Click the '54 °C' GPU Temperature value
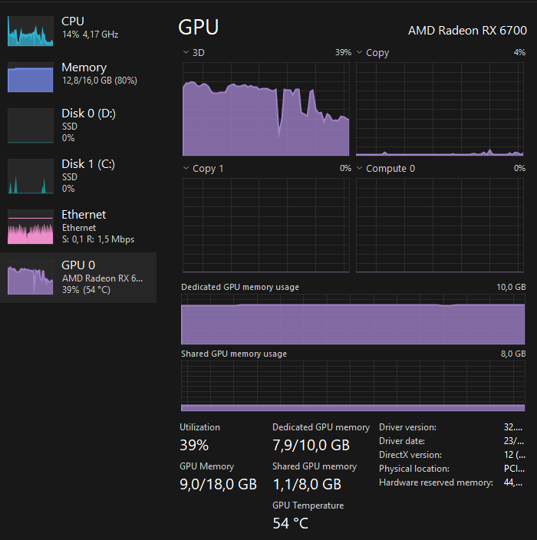Screen dimensions: 537x540 [x=291, y=523]
